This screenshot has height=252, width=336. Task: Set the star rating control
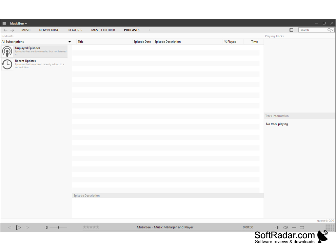[x=91, y=227]
